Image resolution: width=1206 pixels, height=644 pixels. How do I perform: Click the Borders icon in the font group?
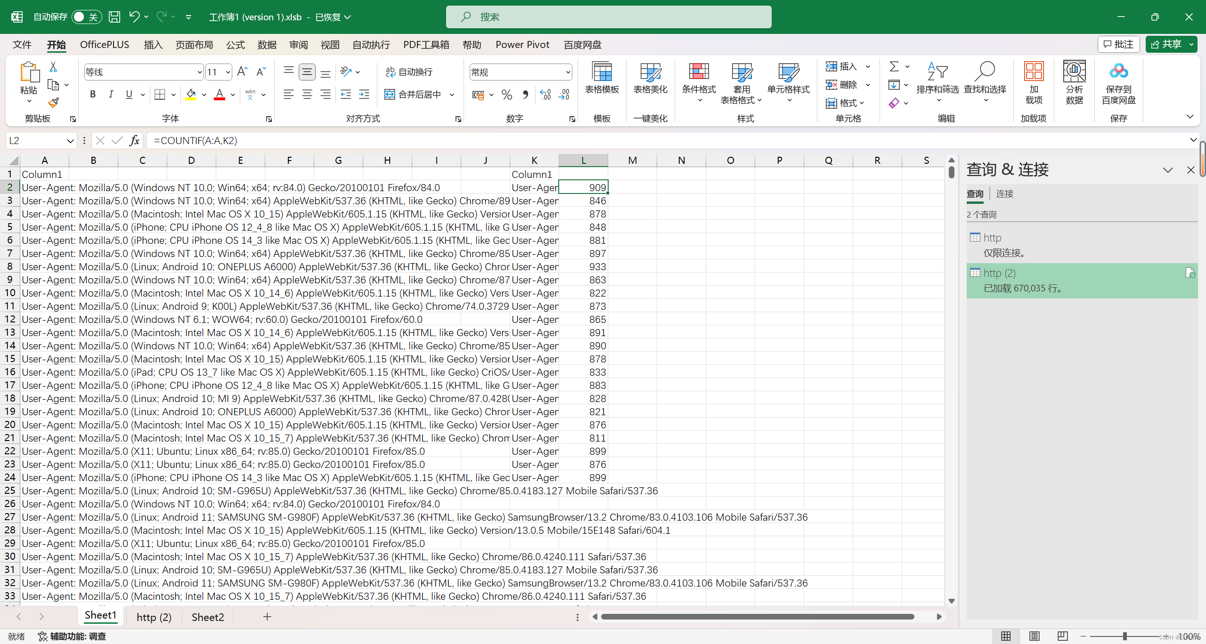click(160, 95)
